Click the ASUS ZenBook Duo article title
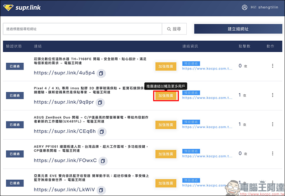The width and height of the screenshot is (285, 196). (x=91, y=119)
